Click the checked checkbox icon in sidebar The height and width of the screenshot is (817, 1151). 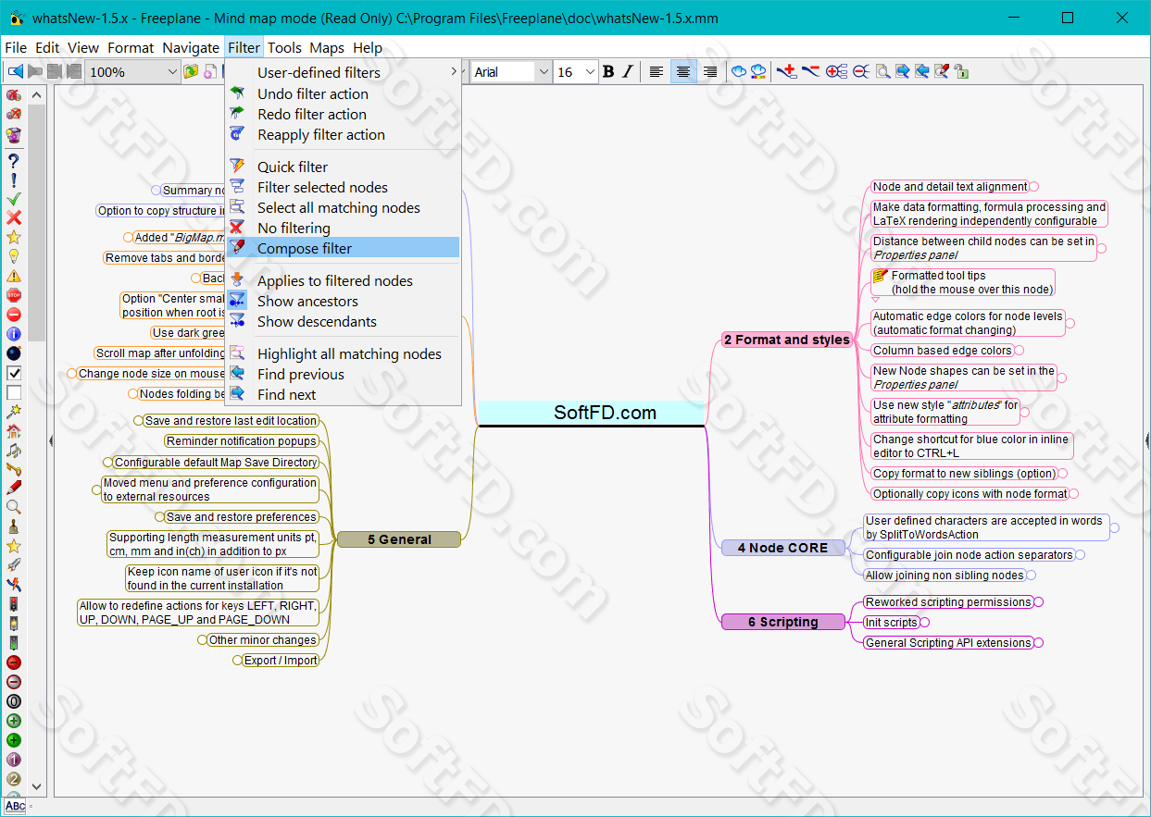pos(14,373)
